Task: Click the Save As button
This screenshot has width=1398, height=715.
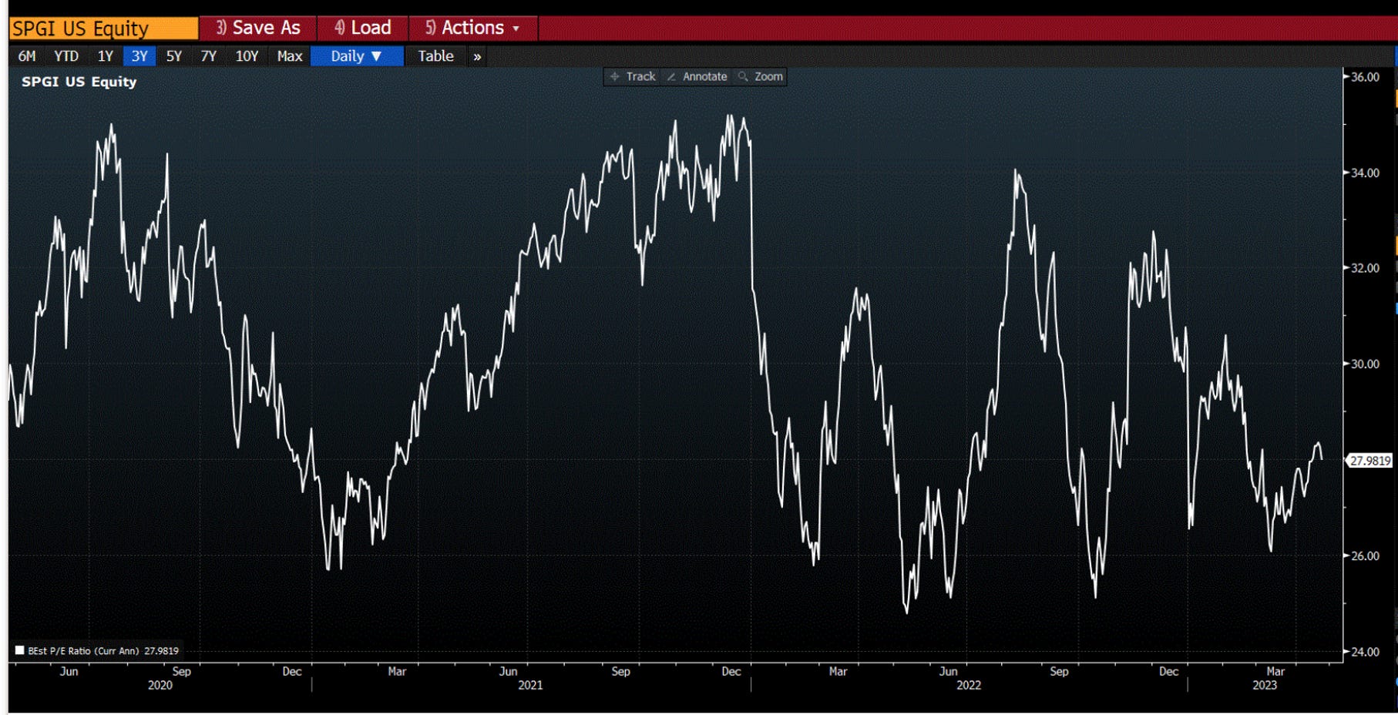Action: (258, 28)
